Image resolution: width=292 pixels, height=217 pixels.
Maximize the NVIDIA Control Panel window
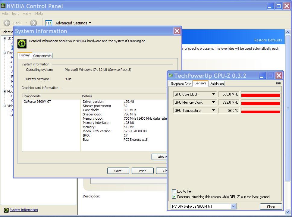coord(278,6)
